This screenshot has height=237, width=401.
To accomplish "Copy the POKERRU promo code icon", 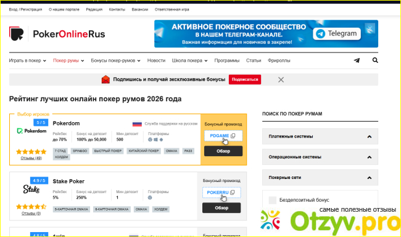I will [232, 193].
